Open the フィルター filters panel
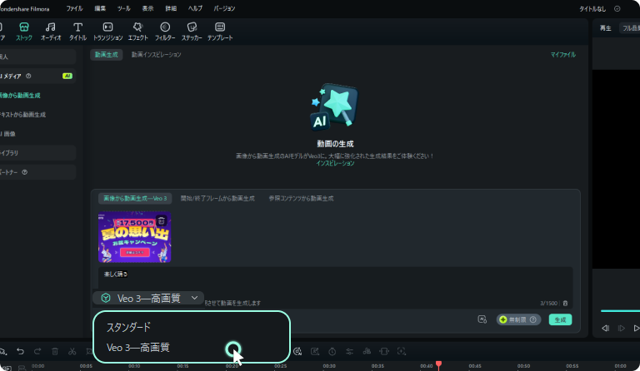This screenshot has height=371, width=640. click(x=165, y=32)
